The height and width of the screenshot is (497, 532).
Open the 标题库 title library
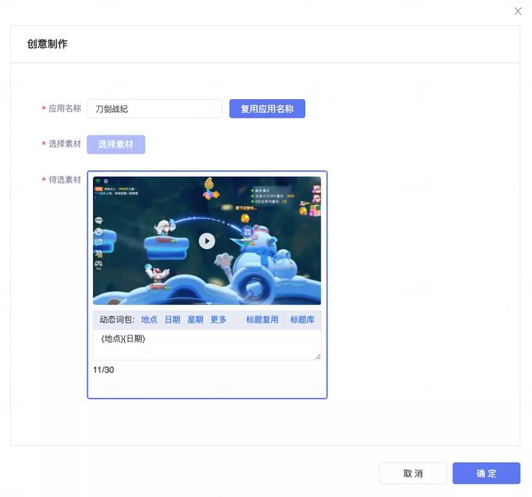(302, 319)
